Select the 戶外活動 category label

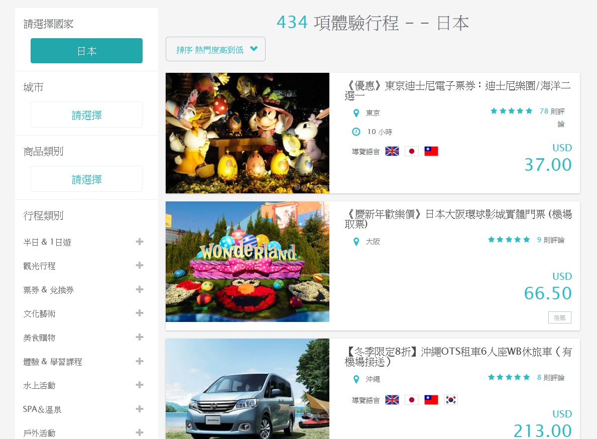pos(39,433)
